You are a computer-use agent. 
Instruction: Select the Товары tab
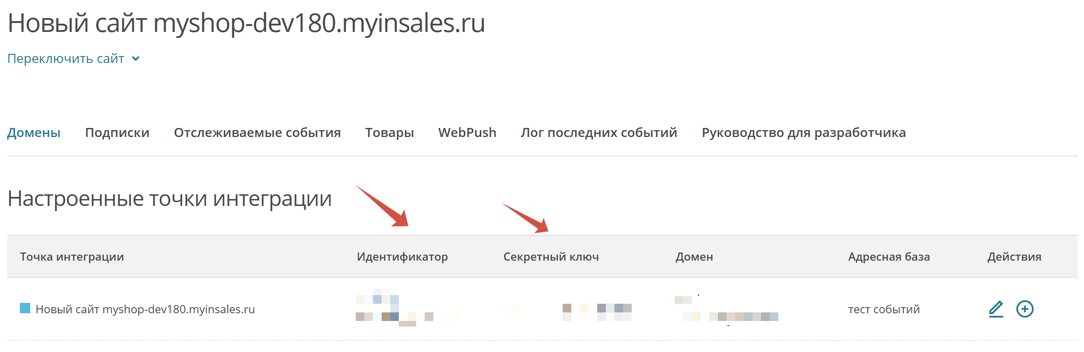pos(389,132)
